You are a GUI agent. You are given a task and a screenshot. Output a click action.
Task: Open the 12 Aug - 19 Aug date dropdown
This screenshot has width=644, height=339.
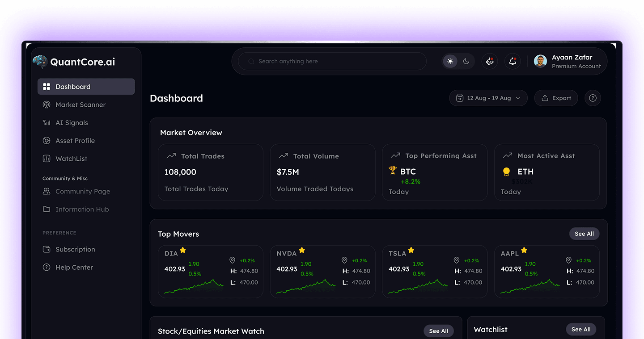[488, 98]
